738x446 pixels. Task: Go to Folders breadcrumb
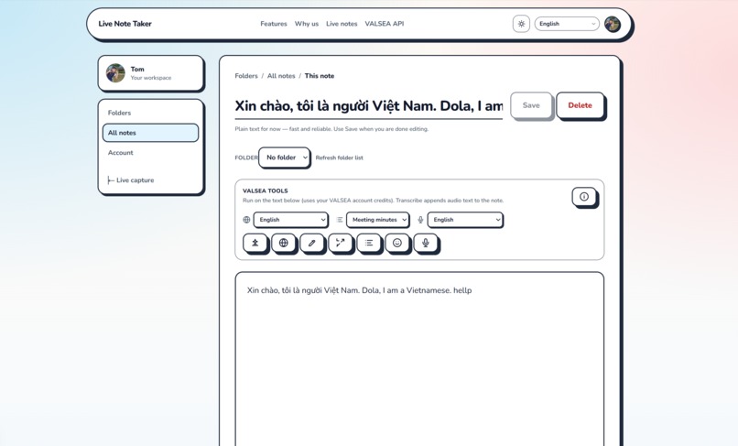(x=246, y=76)
